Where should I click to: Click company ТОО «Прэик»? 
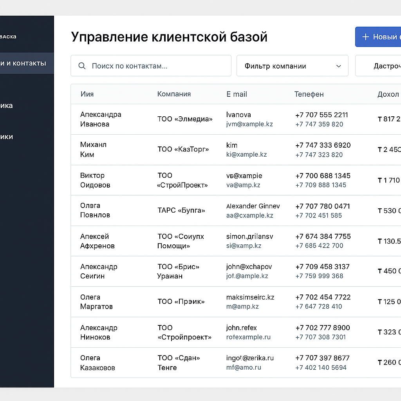click(x=181, y=302)
